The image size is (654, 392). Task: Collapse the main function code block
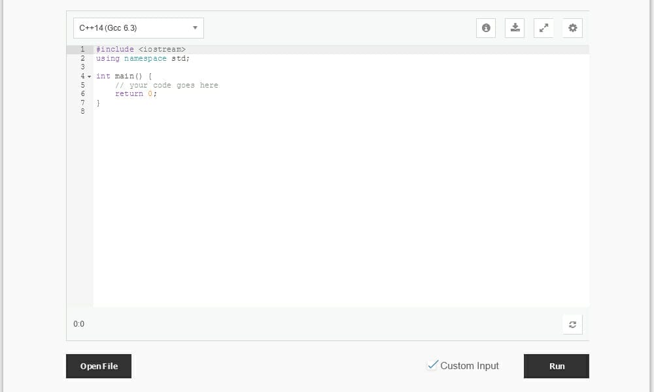click(90, 76)
